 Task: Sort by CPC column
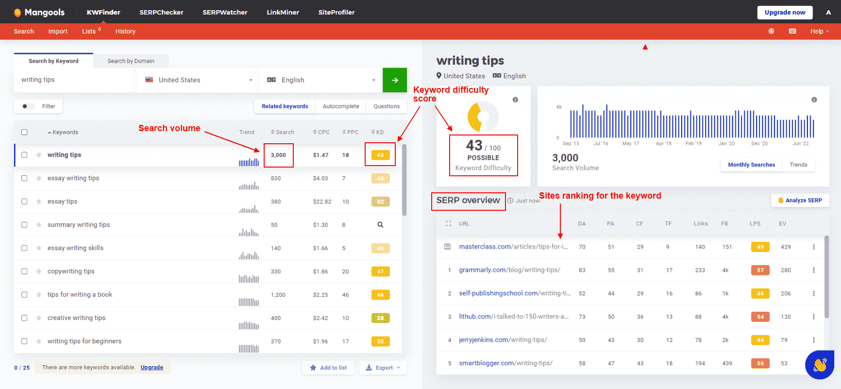[321, 132]
